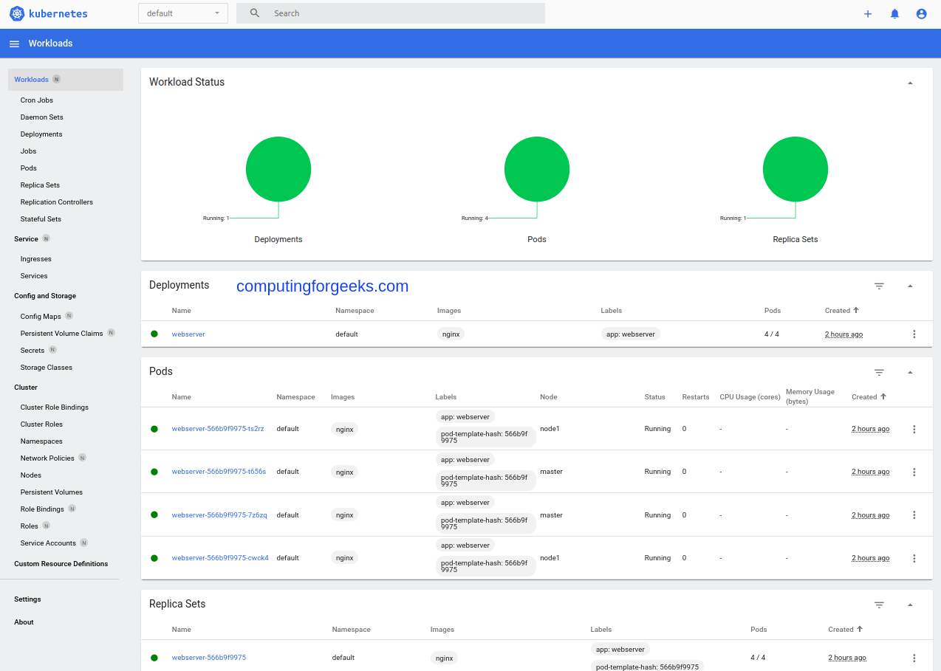The image size is (941, 671).
Task: Collapse the Workload Status panel
Action: 909,82
